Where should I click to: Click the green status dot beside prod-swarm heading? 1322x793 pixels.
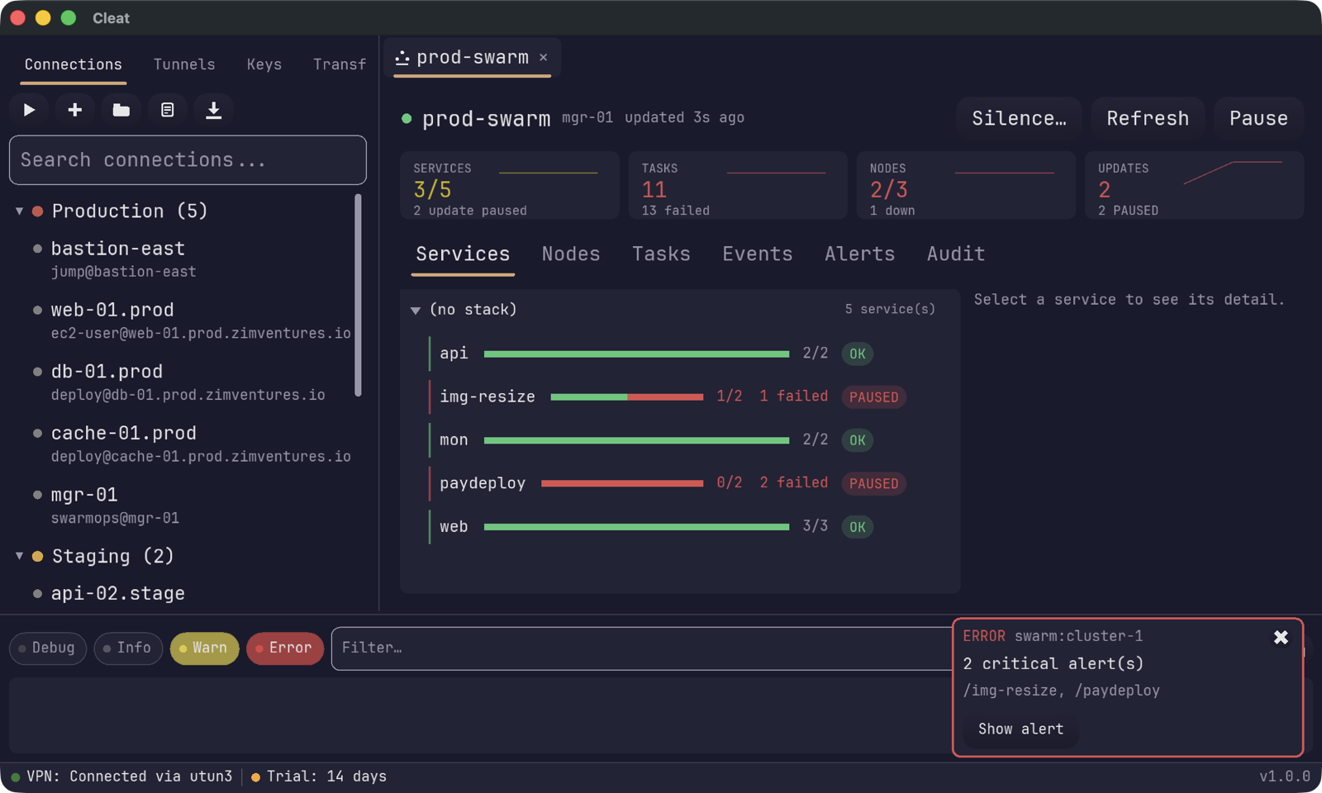point(407,118)
